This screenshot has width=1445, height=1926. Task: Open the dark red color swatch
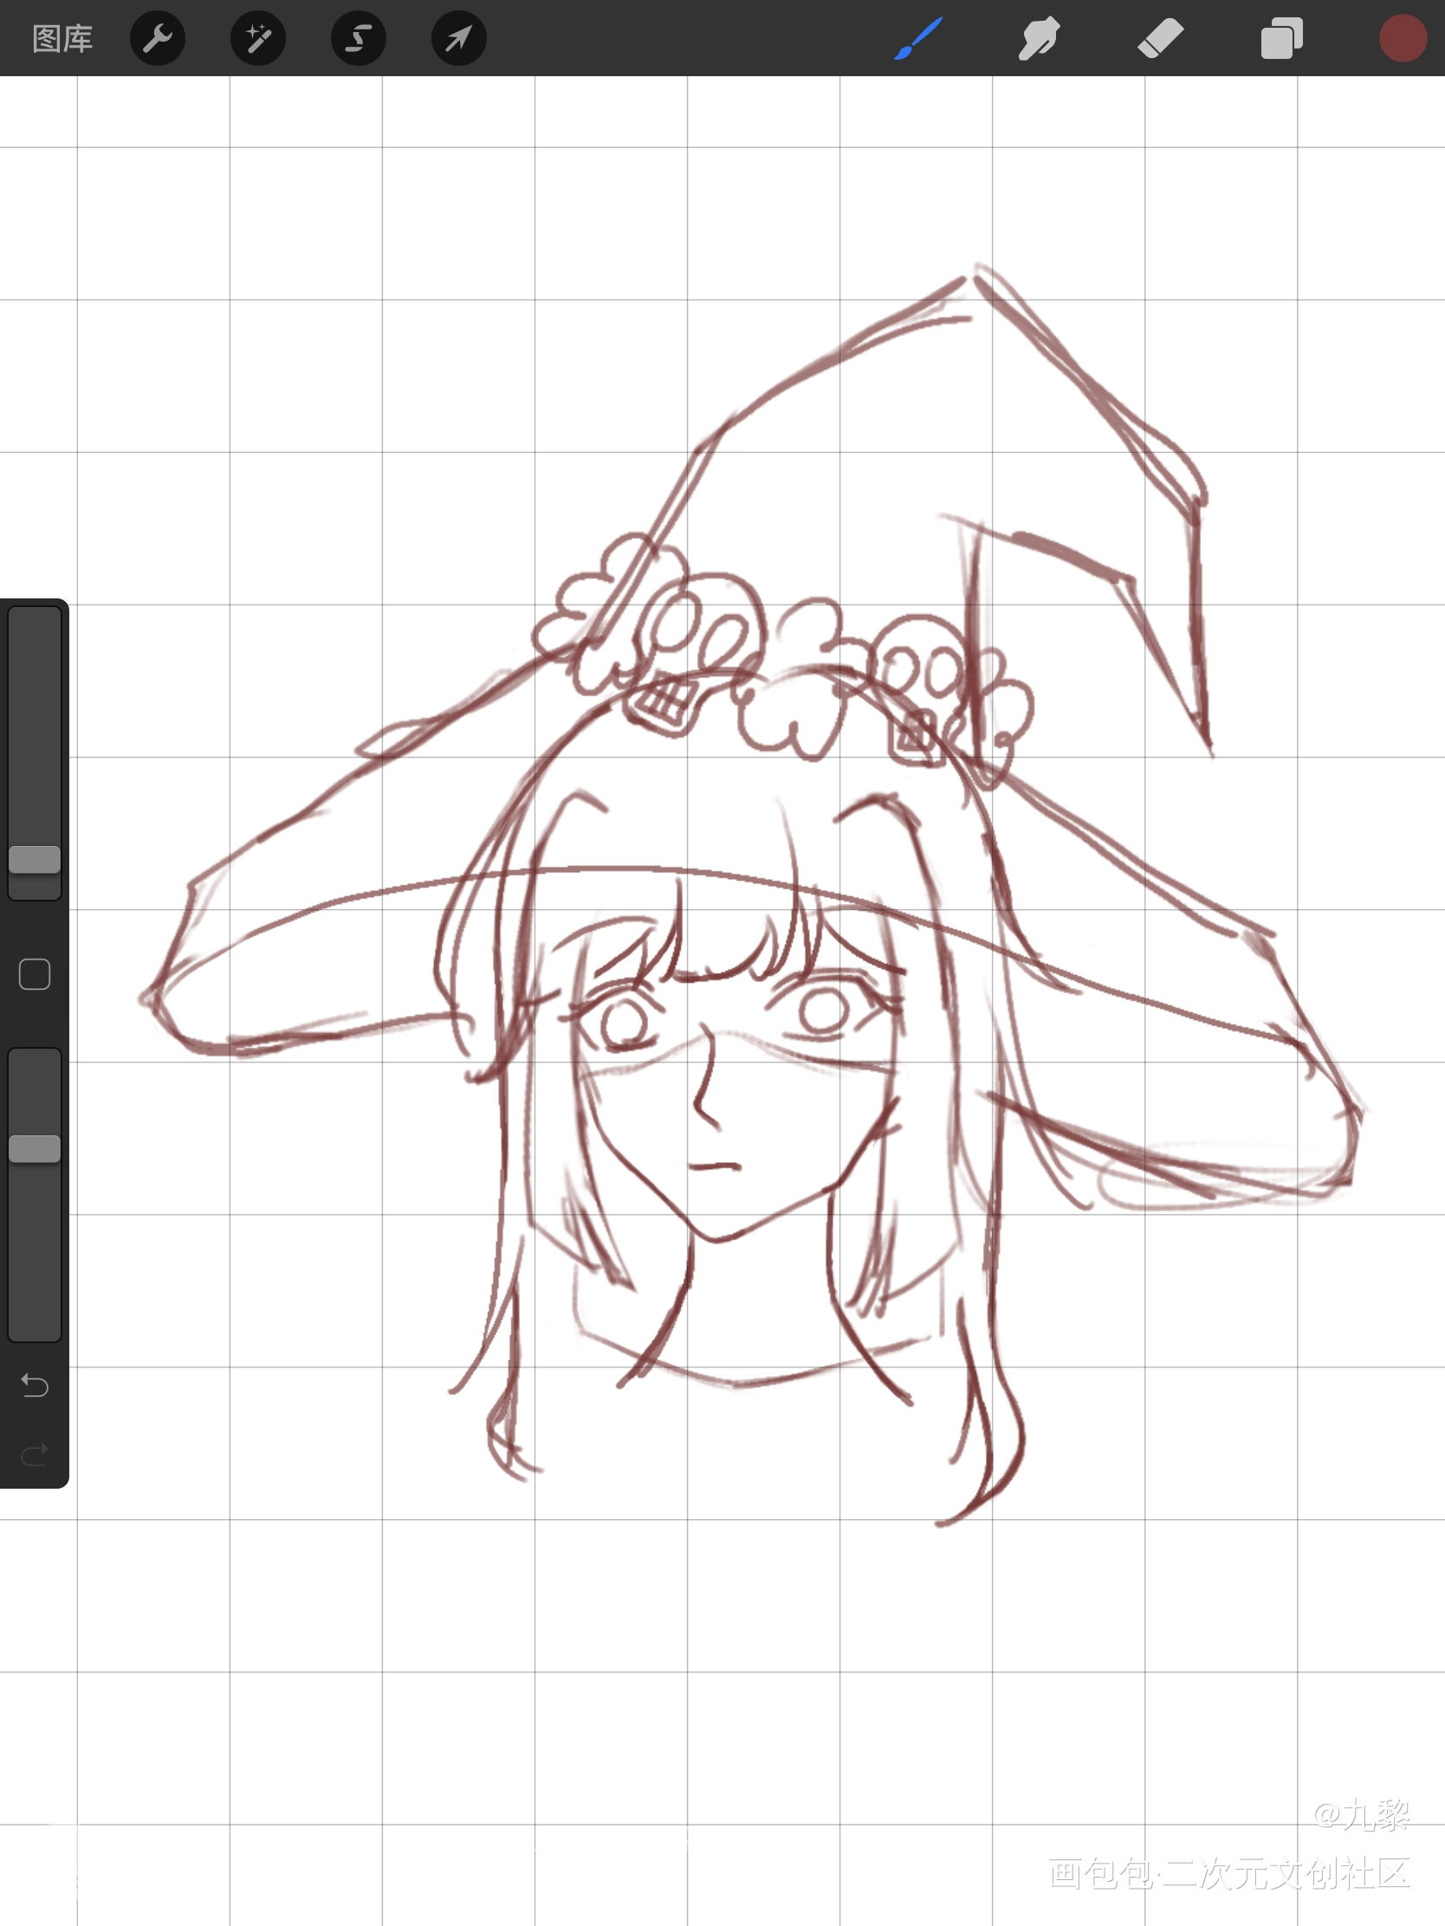point(1403,39)
